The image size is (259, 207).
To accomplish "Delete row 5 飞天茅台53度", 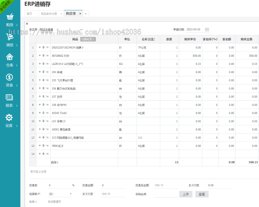I will [x=43, y=80].
